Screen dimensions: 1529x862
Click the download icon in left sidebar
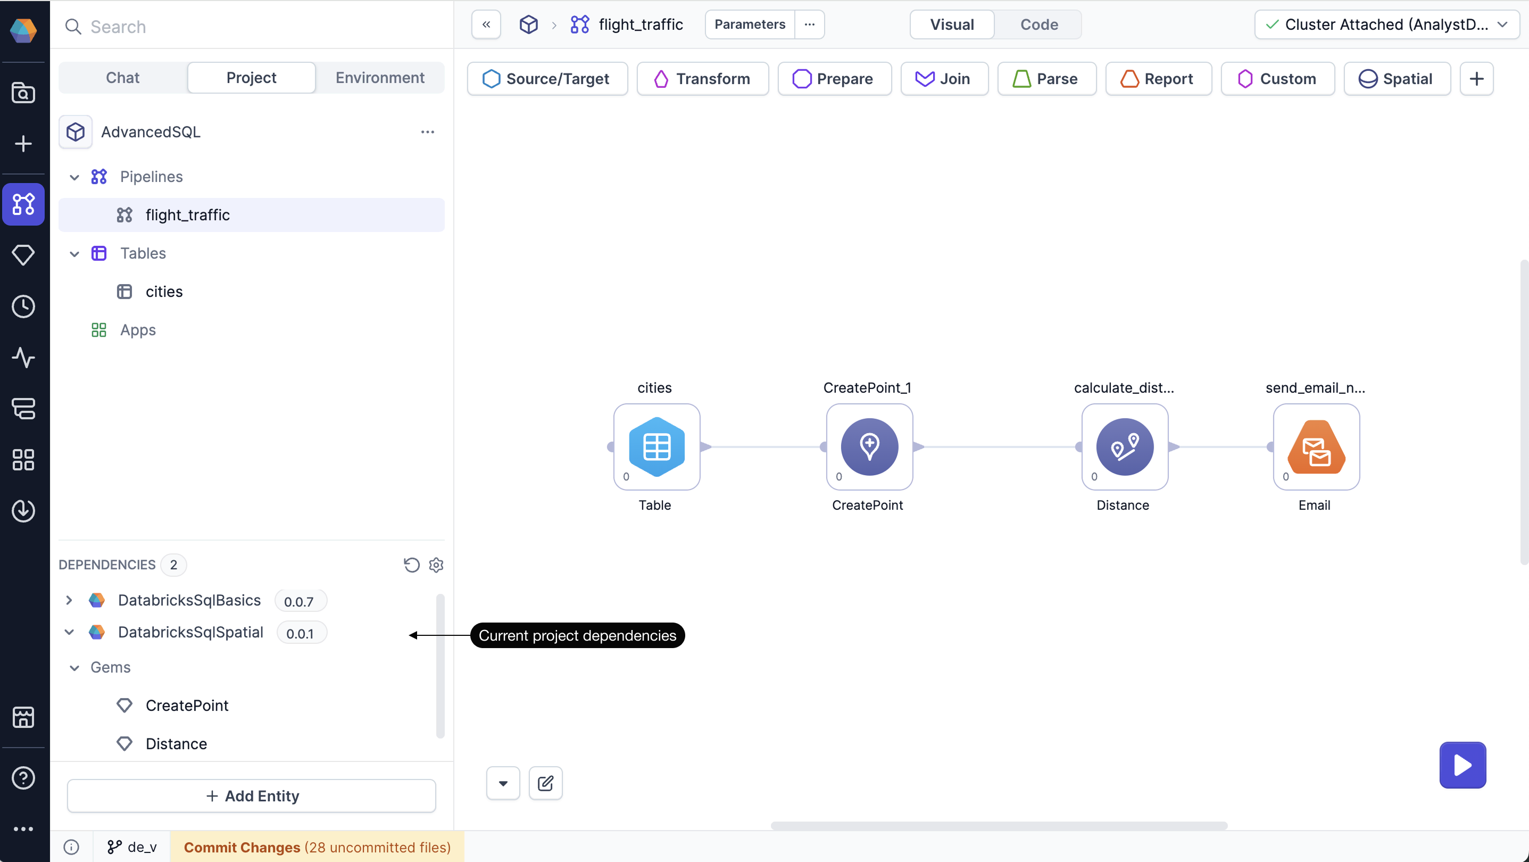(23, 511)
